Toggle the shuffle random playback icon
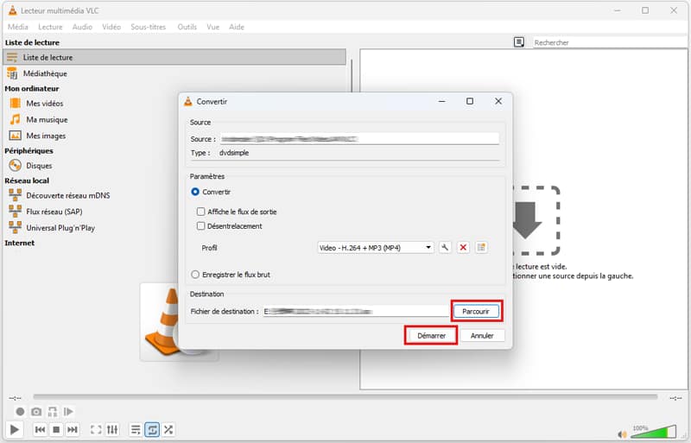Screen dimensions: 691x443 pyautogui.click(x=168, y=429)
